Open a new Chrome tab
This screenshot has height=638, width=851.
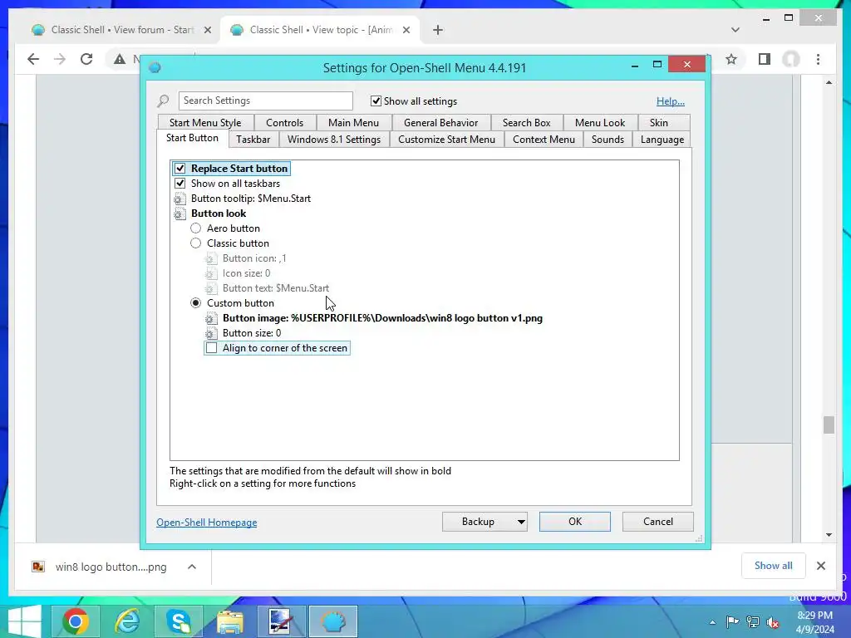pos(438,30)
